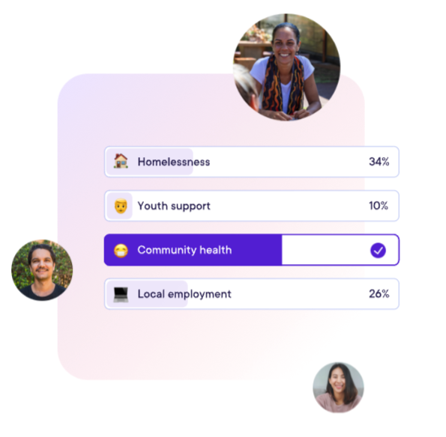
Task: Click the white unfilled part of Community health bar
Action: click(340, 250)
